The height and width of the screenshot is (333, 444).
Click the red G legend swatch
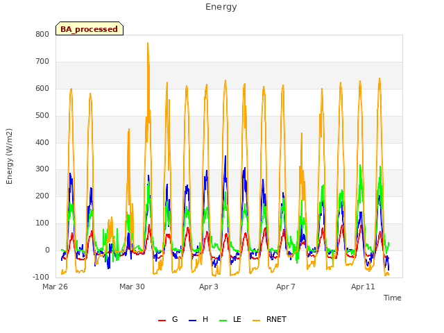click(x=162, y=321)
